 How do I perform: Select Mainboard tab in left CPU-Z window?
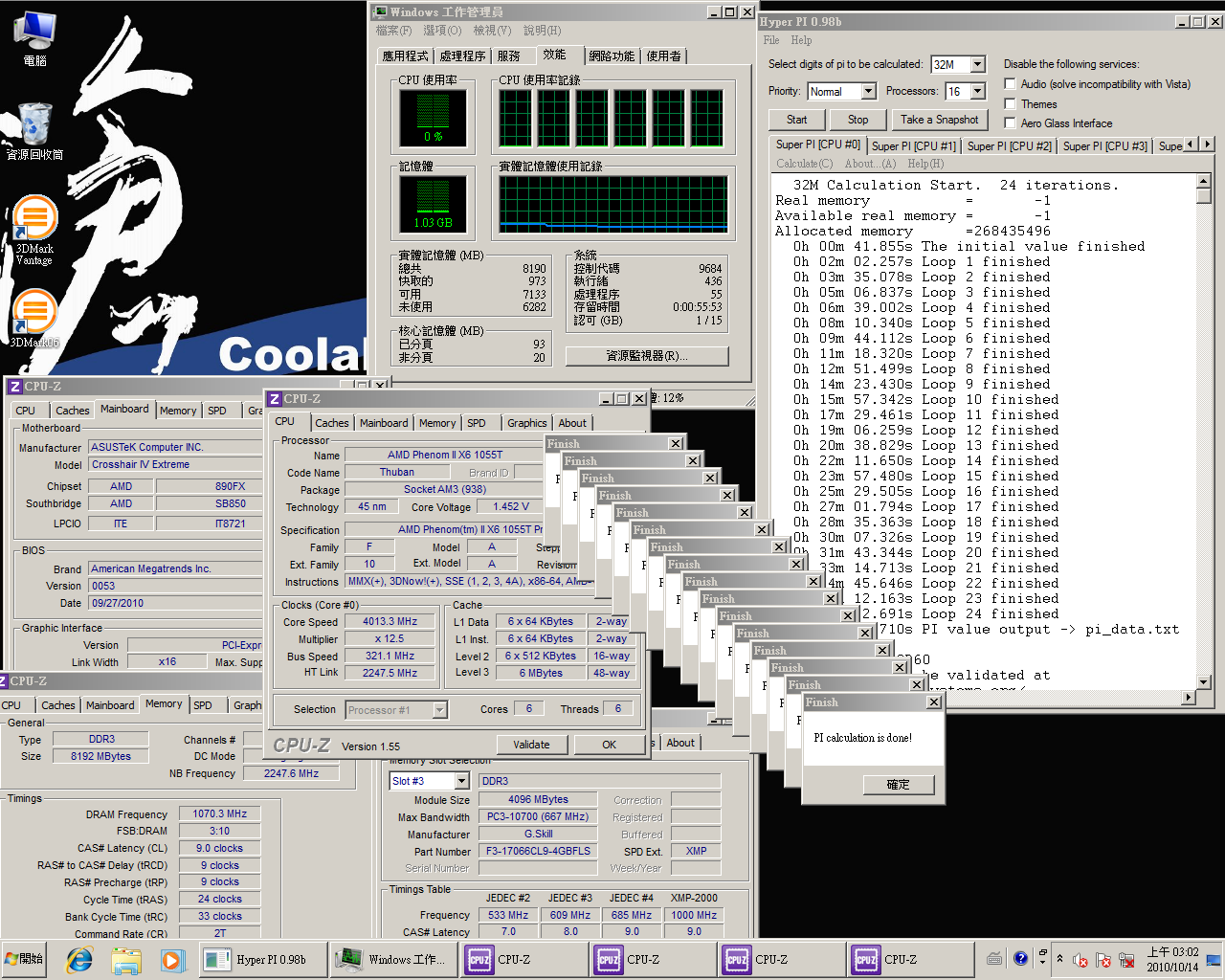tap(124, 409)
